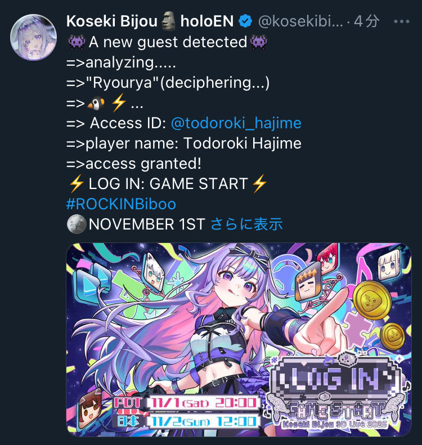This screenshot has height=445, width=422.
Task: Click the Koseki Bijou display name
Action: click(111, 21)
